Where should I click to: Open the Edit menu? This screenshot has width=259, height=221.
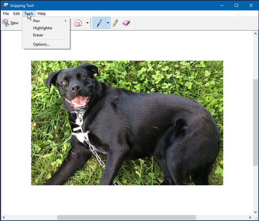pos(16,14)
